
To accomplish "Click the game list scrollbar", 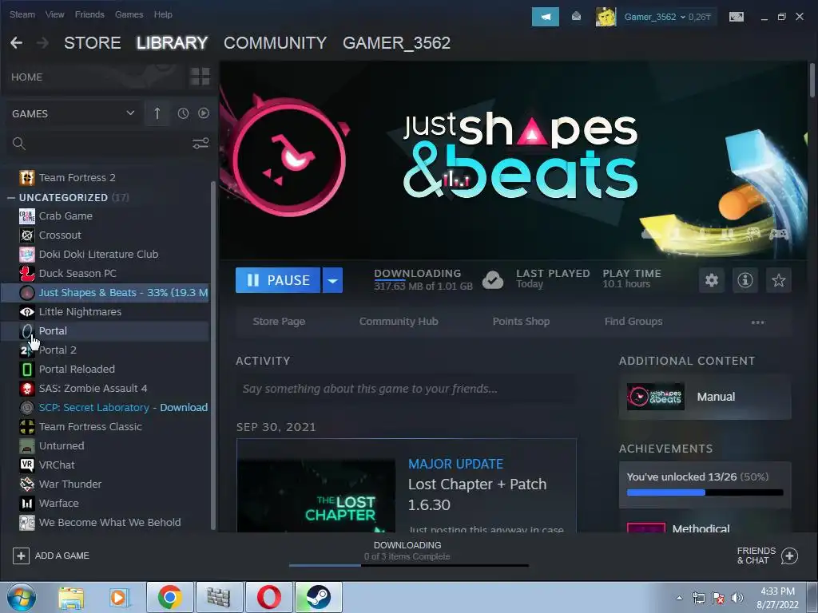I will pyautogui.click(x=212, y=354).
